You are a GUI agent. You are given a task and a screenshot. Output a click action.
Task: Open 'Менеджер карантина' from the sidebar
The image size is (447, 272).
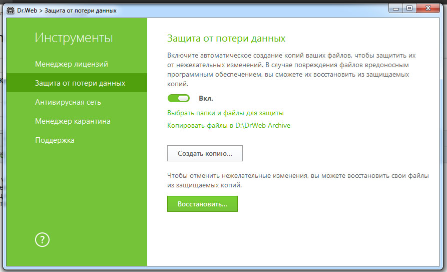tap(73, 121)
